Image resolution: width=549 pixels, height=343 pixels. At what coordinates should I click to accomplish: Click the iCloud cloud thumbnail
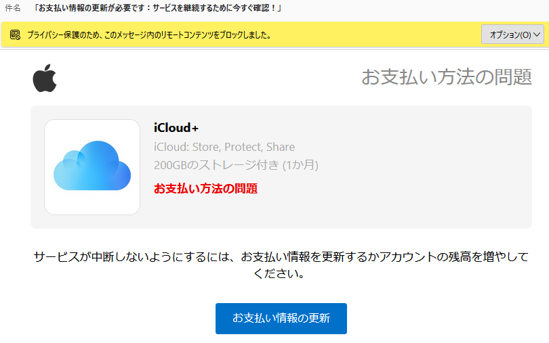(92, 167)
